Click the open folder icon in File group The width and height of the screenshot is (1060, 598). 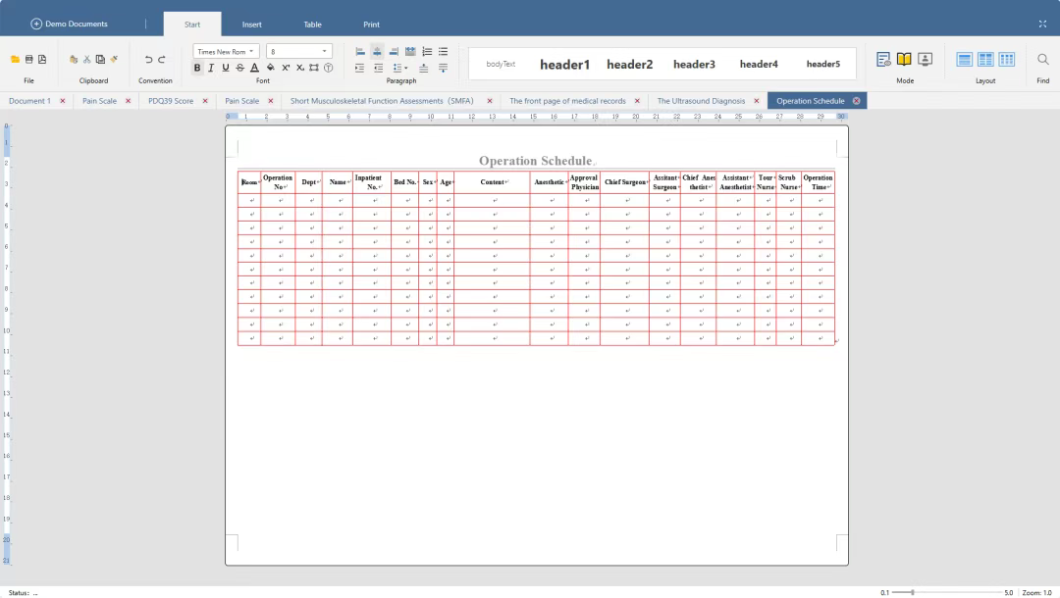(x=15, y=60)
